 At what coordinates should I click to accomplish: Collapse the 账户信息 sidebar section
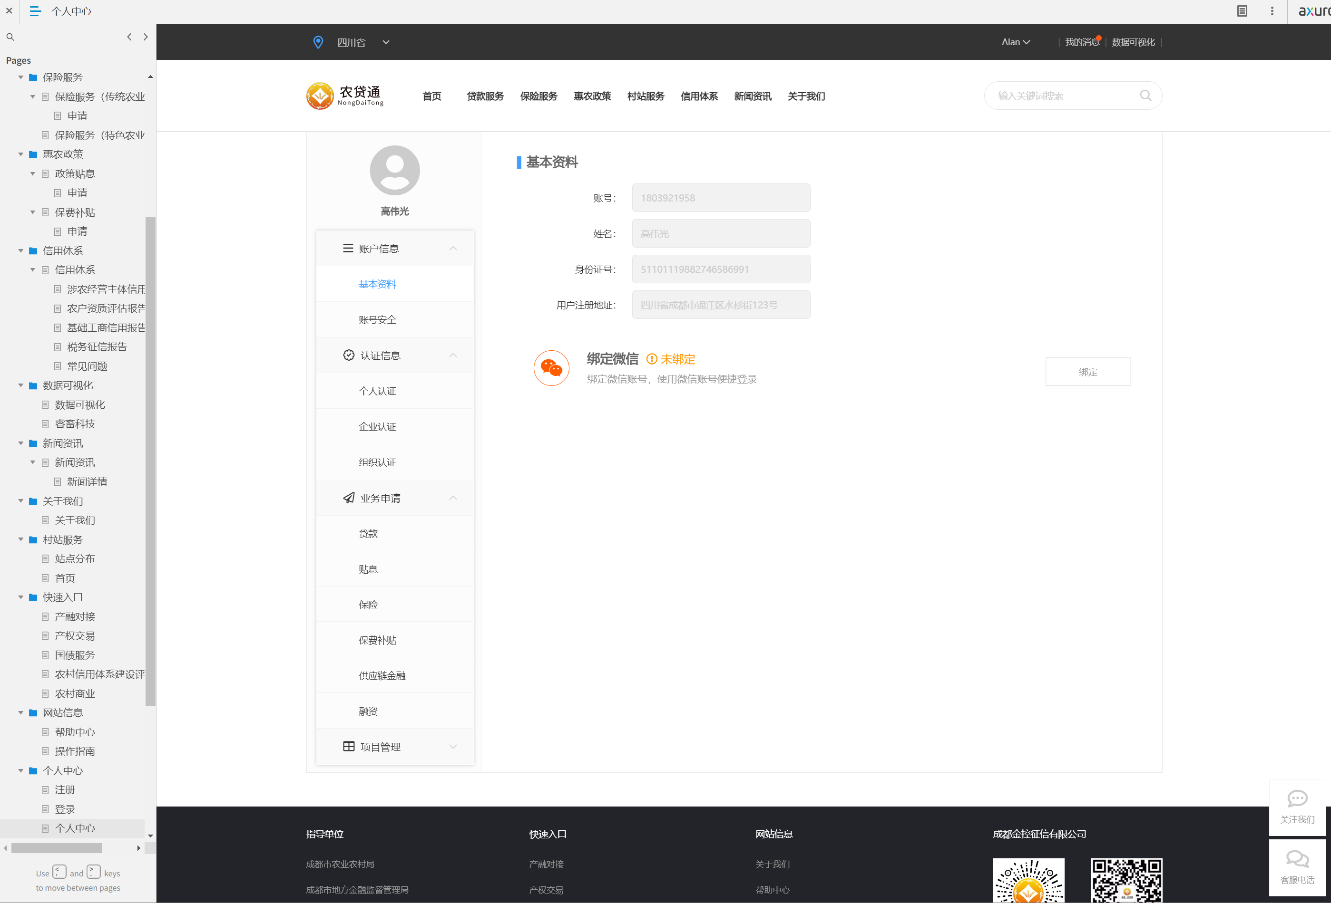pyautogui.click(x=453, y=249)
